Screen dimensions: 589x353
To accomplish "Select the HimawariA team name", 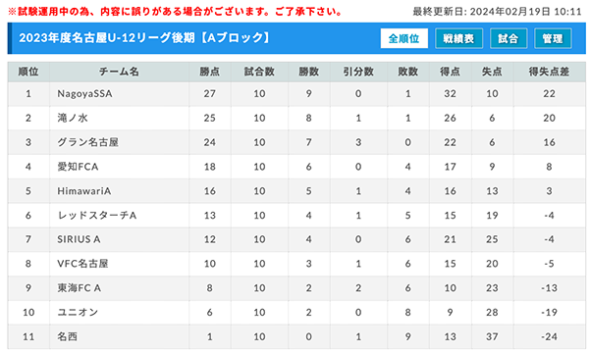I will click(84, 191).
